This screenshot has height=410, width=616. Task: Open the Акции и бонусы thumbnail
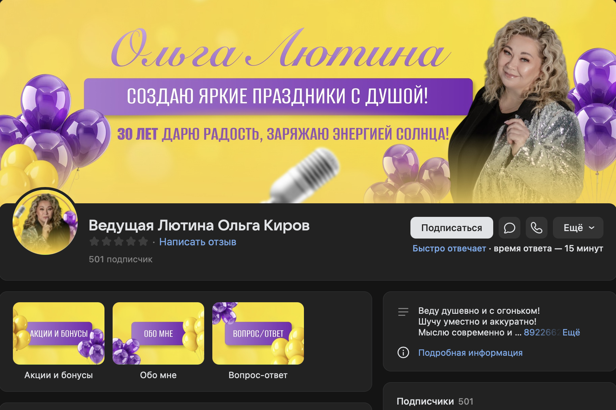coord(59,333)
